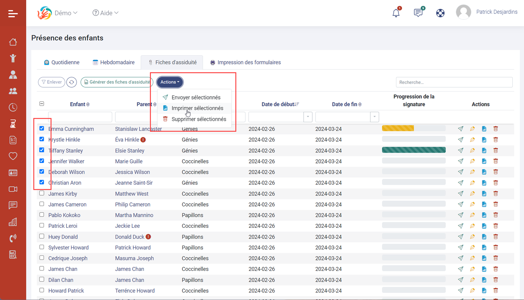Open the Impression des formulaires tab
The image size is (524, 300).
tap(246, 62)
